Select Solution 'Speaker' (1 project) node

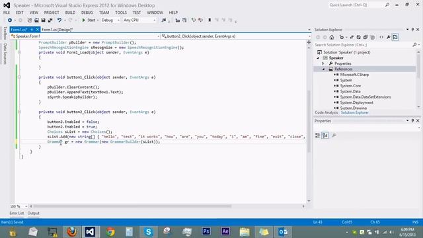(x=346, y=52)
